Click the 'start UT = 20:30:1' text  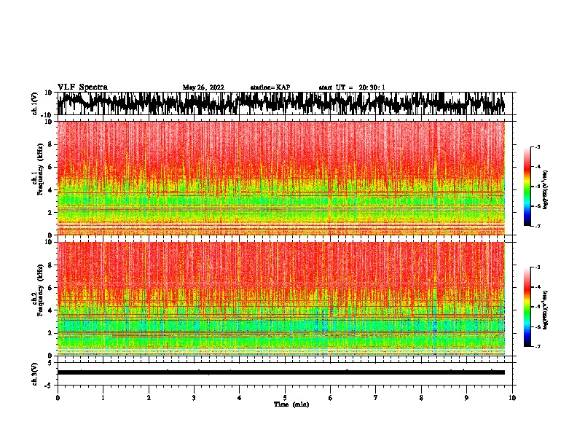tap(352, 87)
